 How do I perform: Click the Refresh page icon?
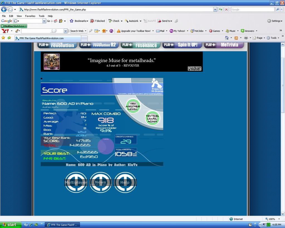pyautogui.click(x=221, y=9)
